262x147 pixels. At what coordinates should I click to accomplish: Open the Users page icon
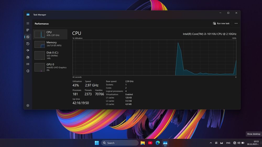pos(28,57)
